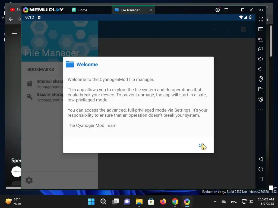Increase emulator volume with speaker plus
The height and width of the screenshot is (208, 278).
(x=261, y=59)
